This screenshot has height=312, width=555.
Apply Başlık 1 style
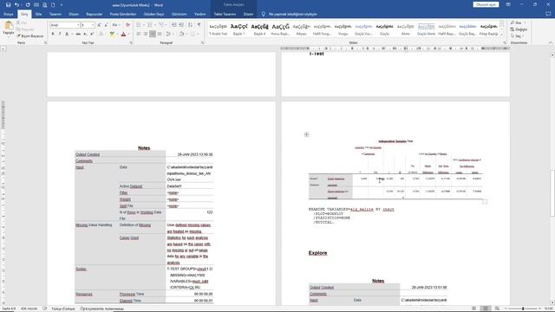point(239,29)
